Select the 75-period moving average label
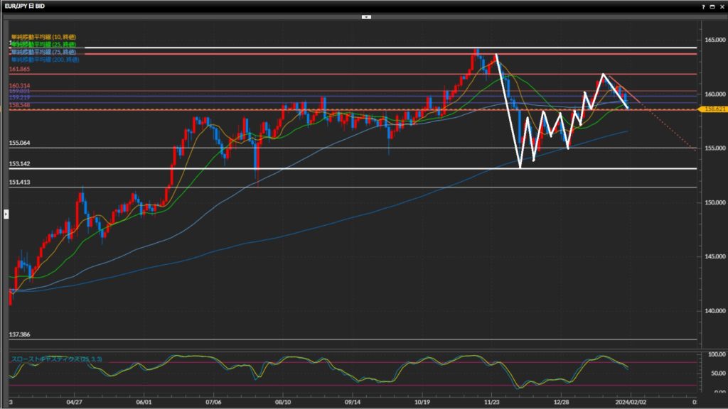This screenshot has height=409, width=728. (43, 52)
